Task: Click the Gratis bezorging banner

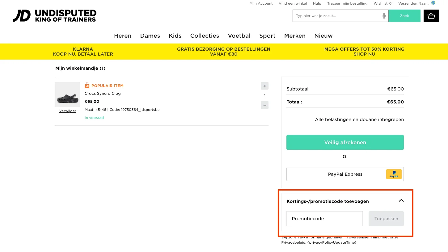Action: click(224, 52)
